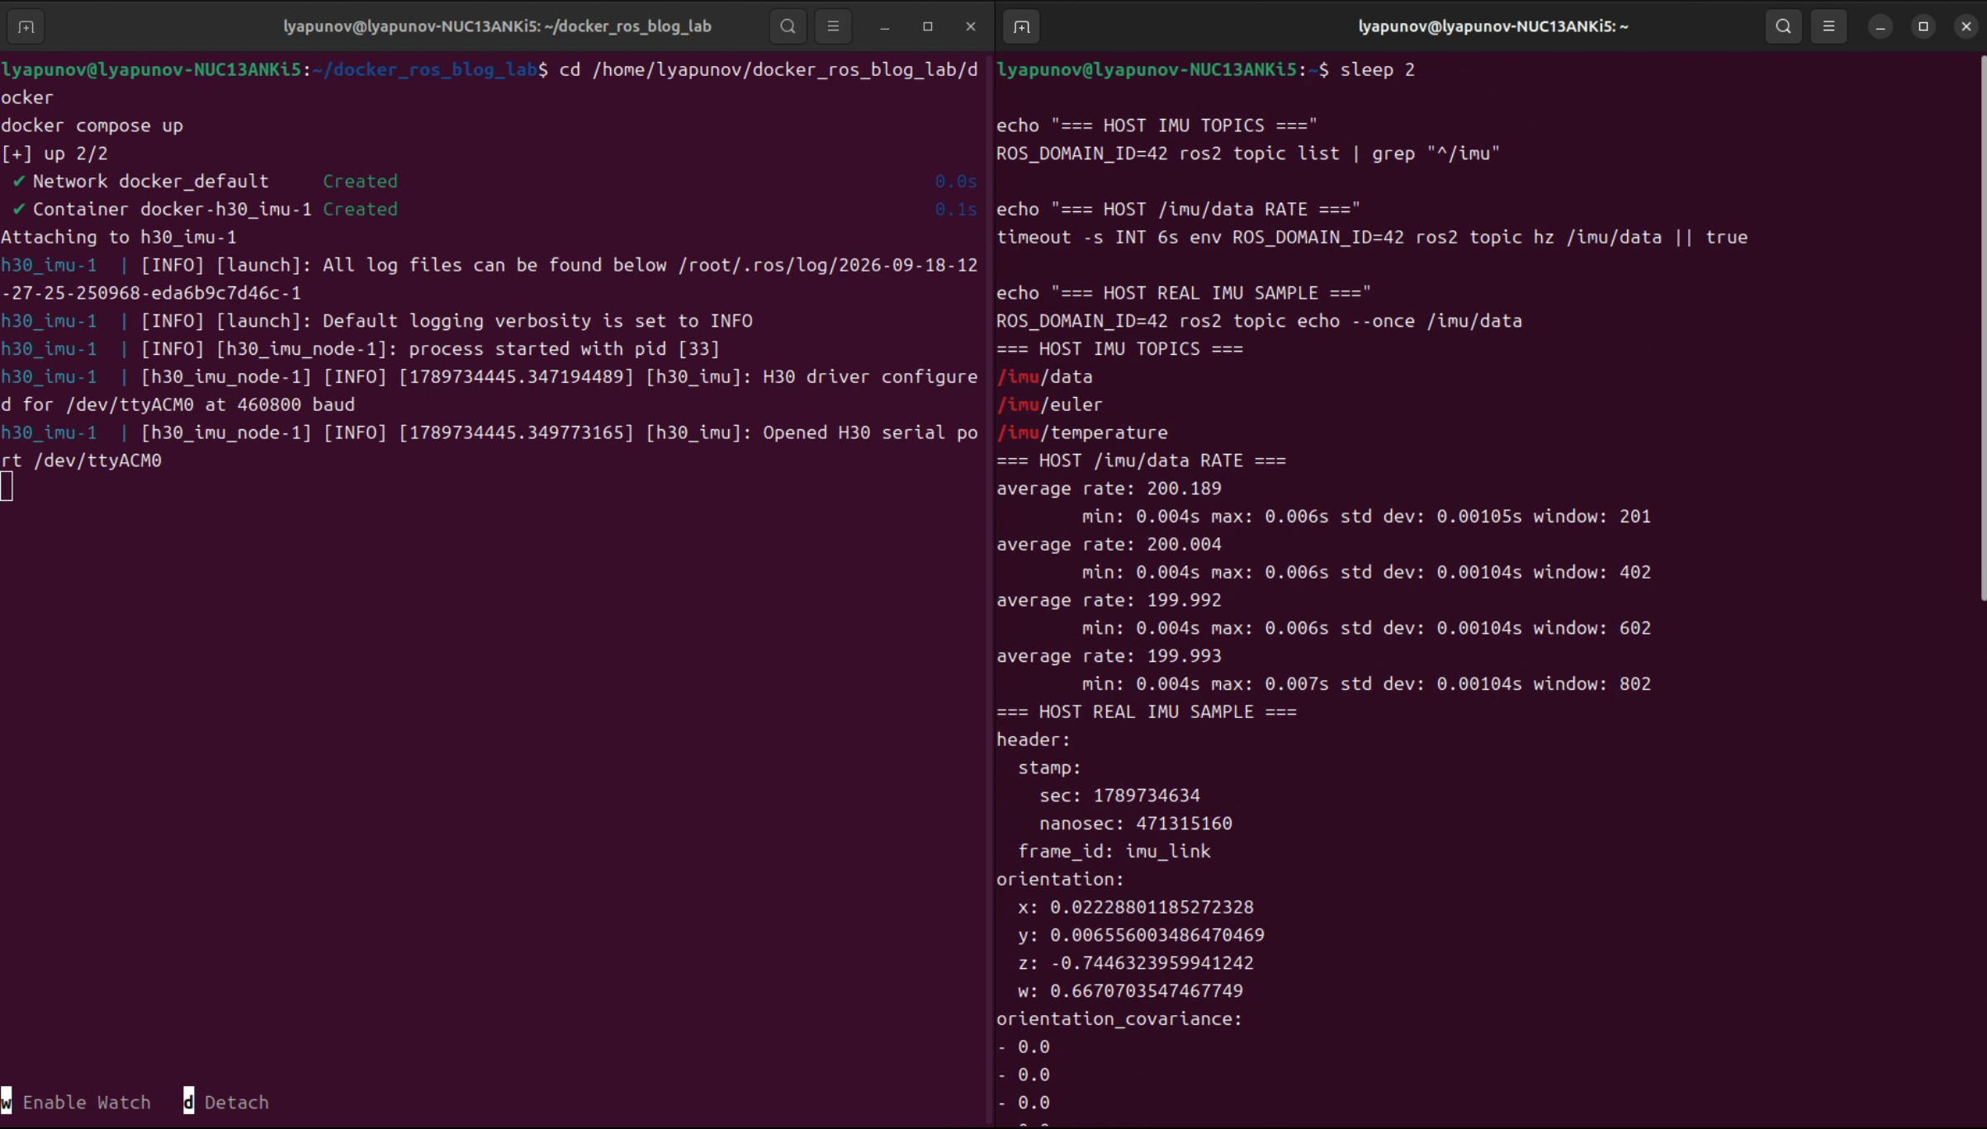
Task: Open hamburger menu in right terminal window
Action: 1829,26
